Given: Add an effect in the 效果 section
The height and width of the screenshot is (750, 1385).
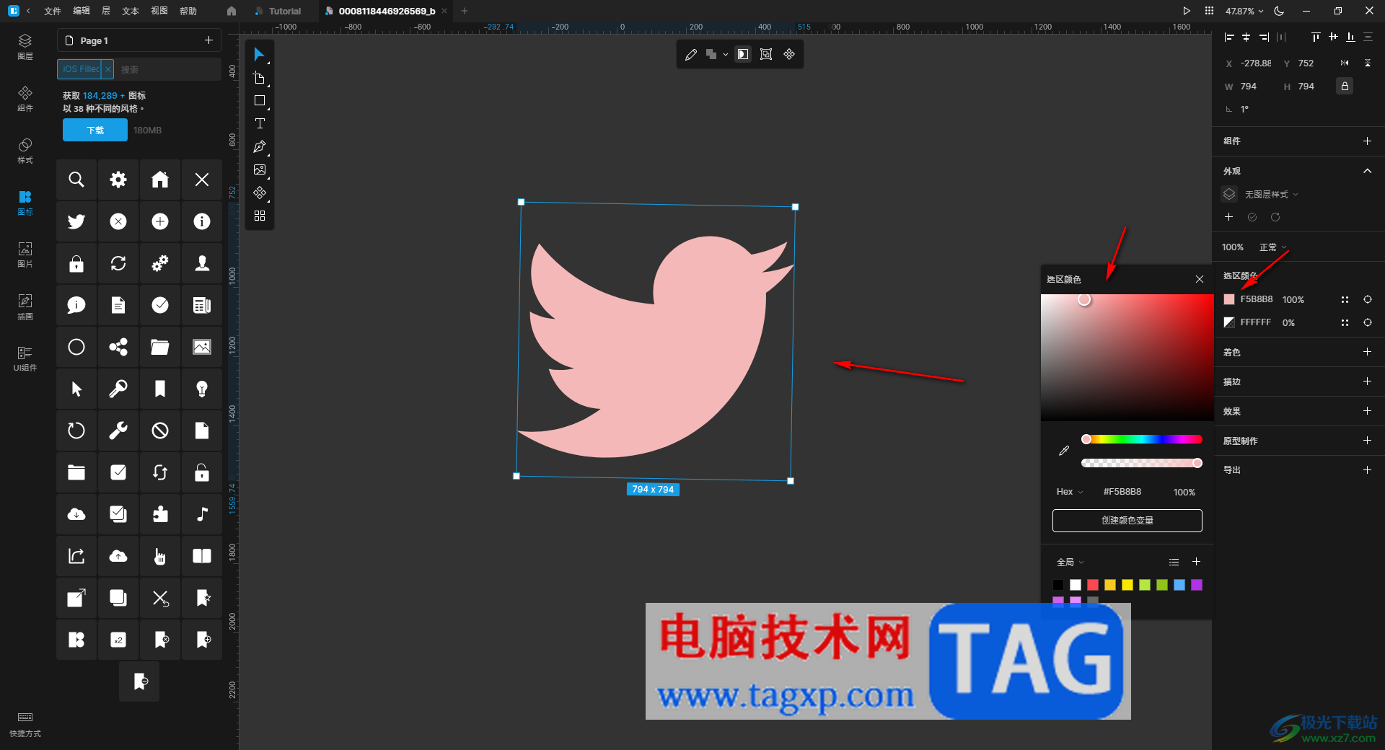Looking at the screenshot, I should pyautogui.click(x=1367, y=410).
